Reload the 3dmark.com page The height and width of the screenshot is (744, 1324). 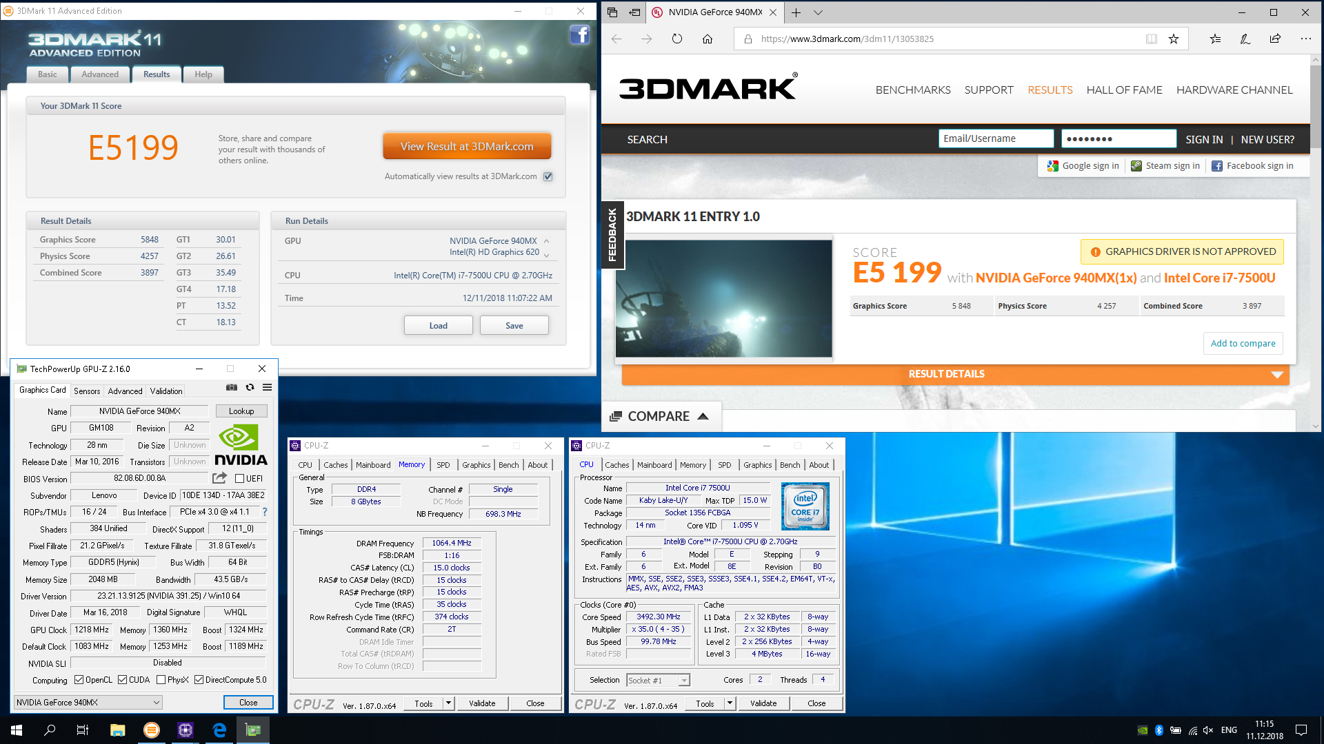[677, 39]
